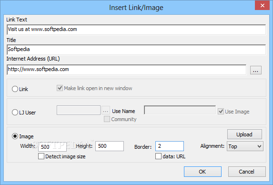
Task: Click into the Link Text field
Action: 136,30
